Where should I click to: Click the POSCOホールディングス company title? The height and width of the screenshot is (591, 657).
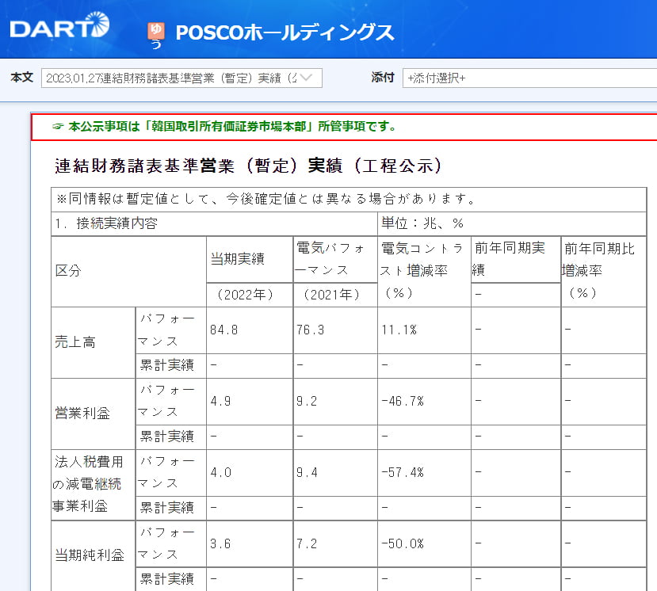pos(285,32)
